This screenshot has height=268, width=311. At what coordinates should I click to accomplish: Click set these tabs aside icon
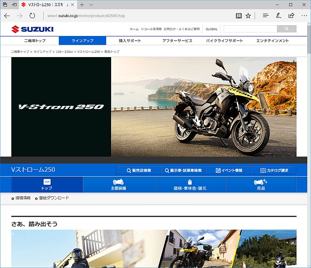click(14, 5)
